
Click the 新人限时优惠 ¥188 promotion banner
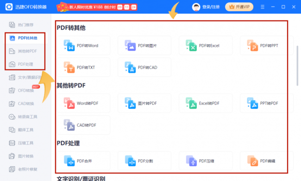(x=97, y=7)
